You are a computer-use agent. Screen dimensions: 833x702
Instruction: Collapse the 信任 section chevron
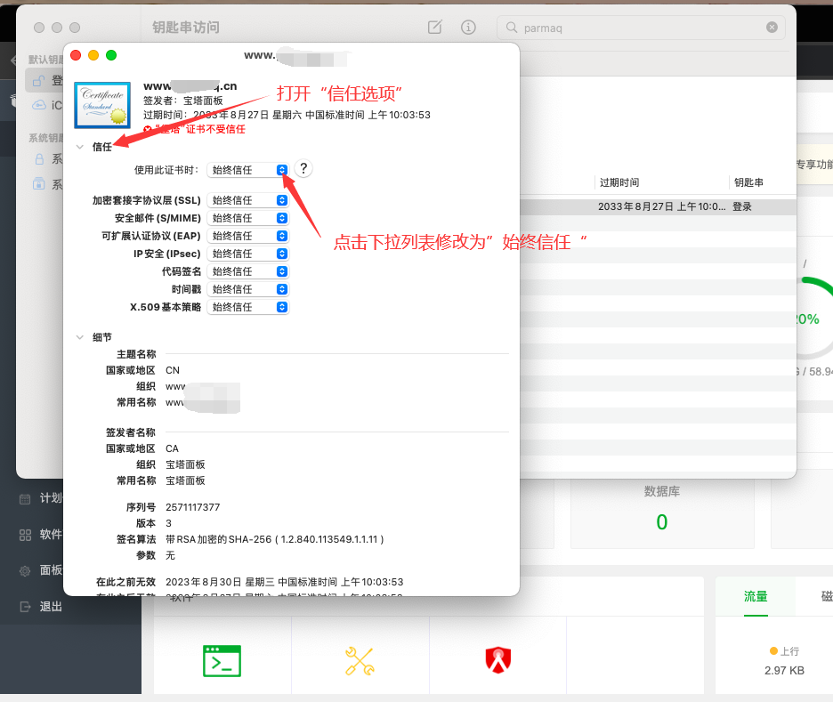tap(80, 147)
